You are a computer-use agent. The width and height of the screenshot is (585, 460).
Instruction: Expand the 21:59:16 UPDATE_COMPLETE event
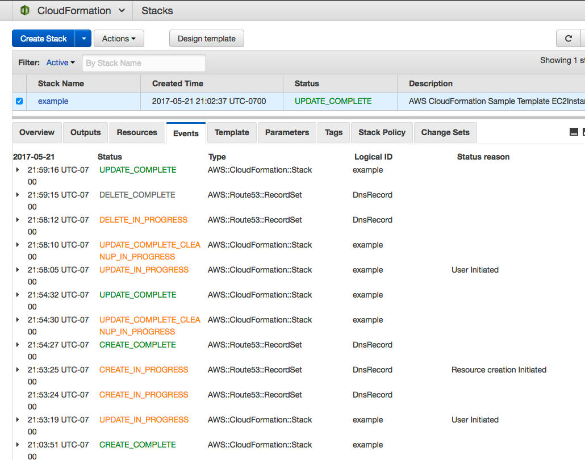click(x=18, y=170)
